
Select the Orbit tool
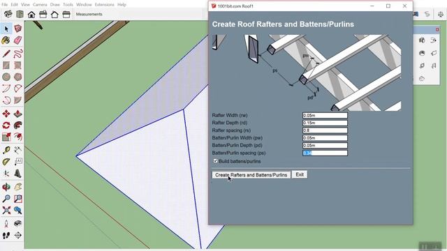[6, 187]
